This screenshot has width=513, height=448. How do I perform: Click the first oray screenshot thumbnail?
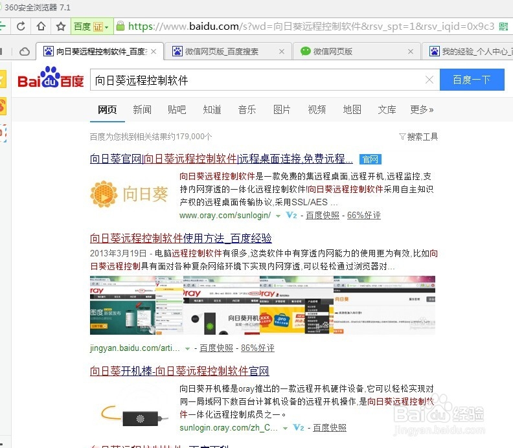pos(122,305)
